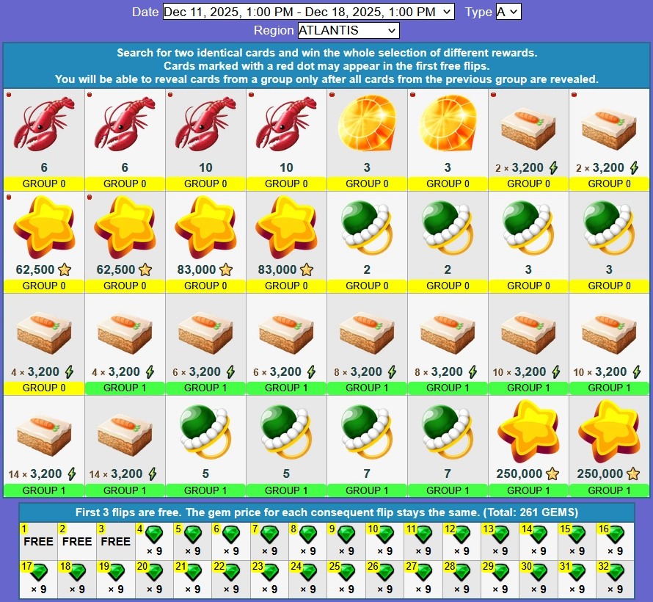Click the FREE flip cell number 2
Screen dimensions: 653x602
(x=77, y=541)
